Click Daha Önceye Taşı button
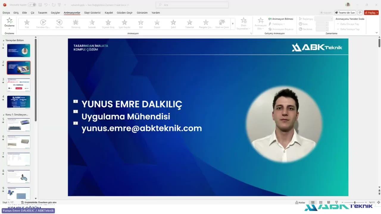 [348, 24]
